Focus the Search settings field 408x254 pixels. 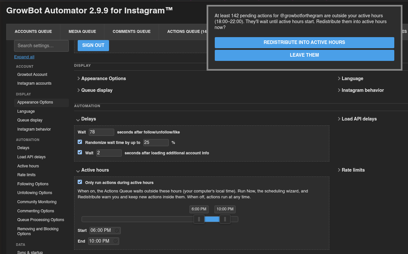tap(41, 46)
